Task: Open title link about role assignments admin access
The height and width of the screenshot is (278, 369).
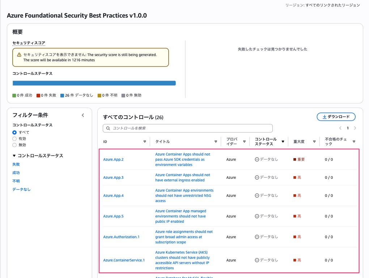Action: pyautogui.click(x=184, y=237)
